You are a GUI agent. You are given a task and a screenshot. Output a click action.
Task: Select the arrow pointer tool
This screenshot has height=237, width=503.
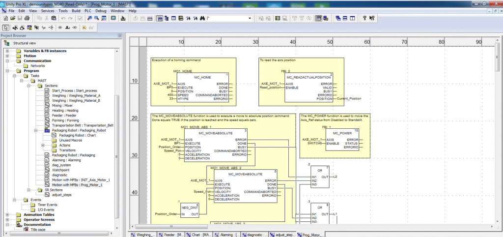point(6,27)
